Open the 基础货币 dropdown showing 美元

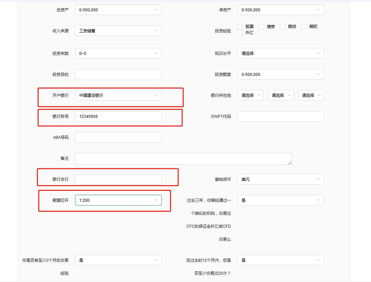pos(280,179)
